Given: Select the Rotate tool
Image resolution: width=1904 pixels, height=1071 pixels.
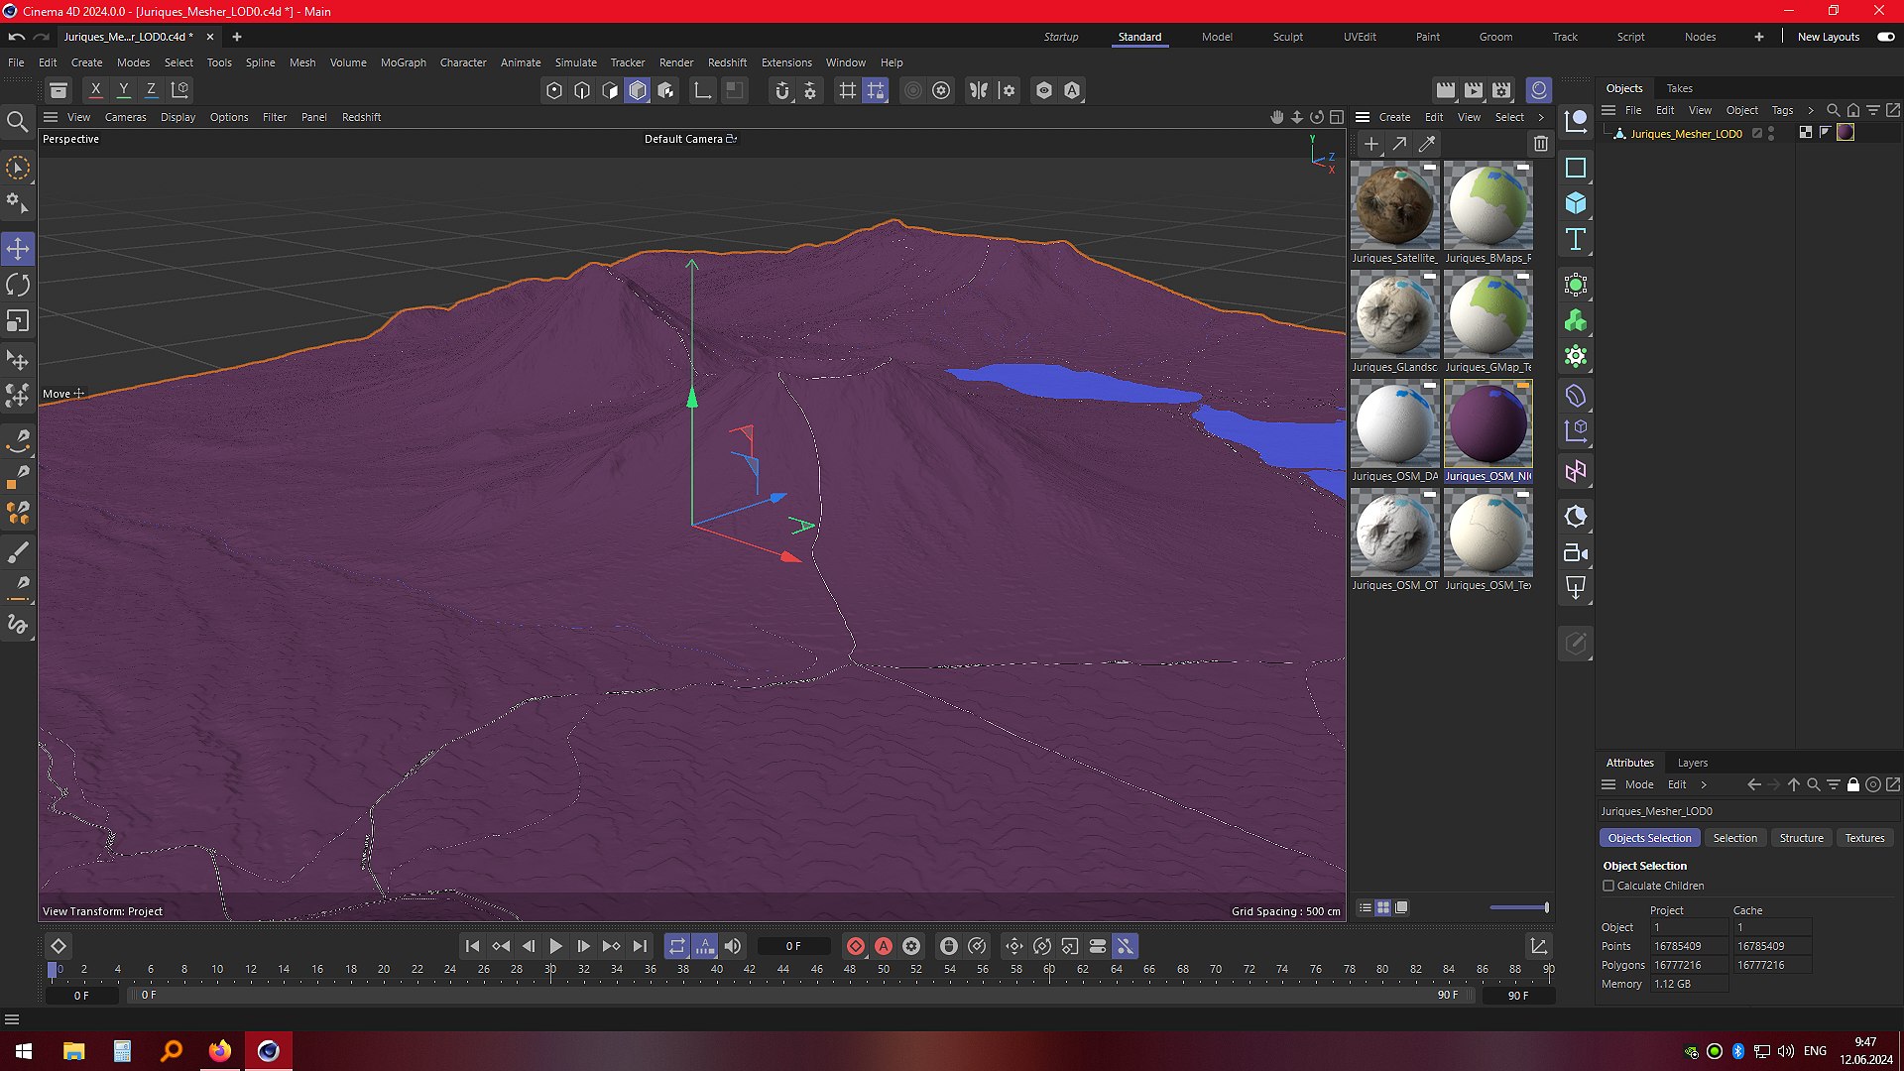Looking at the screenshot, I should [18, 285].
